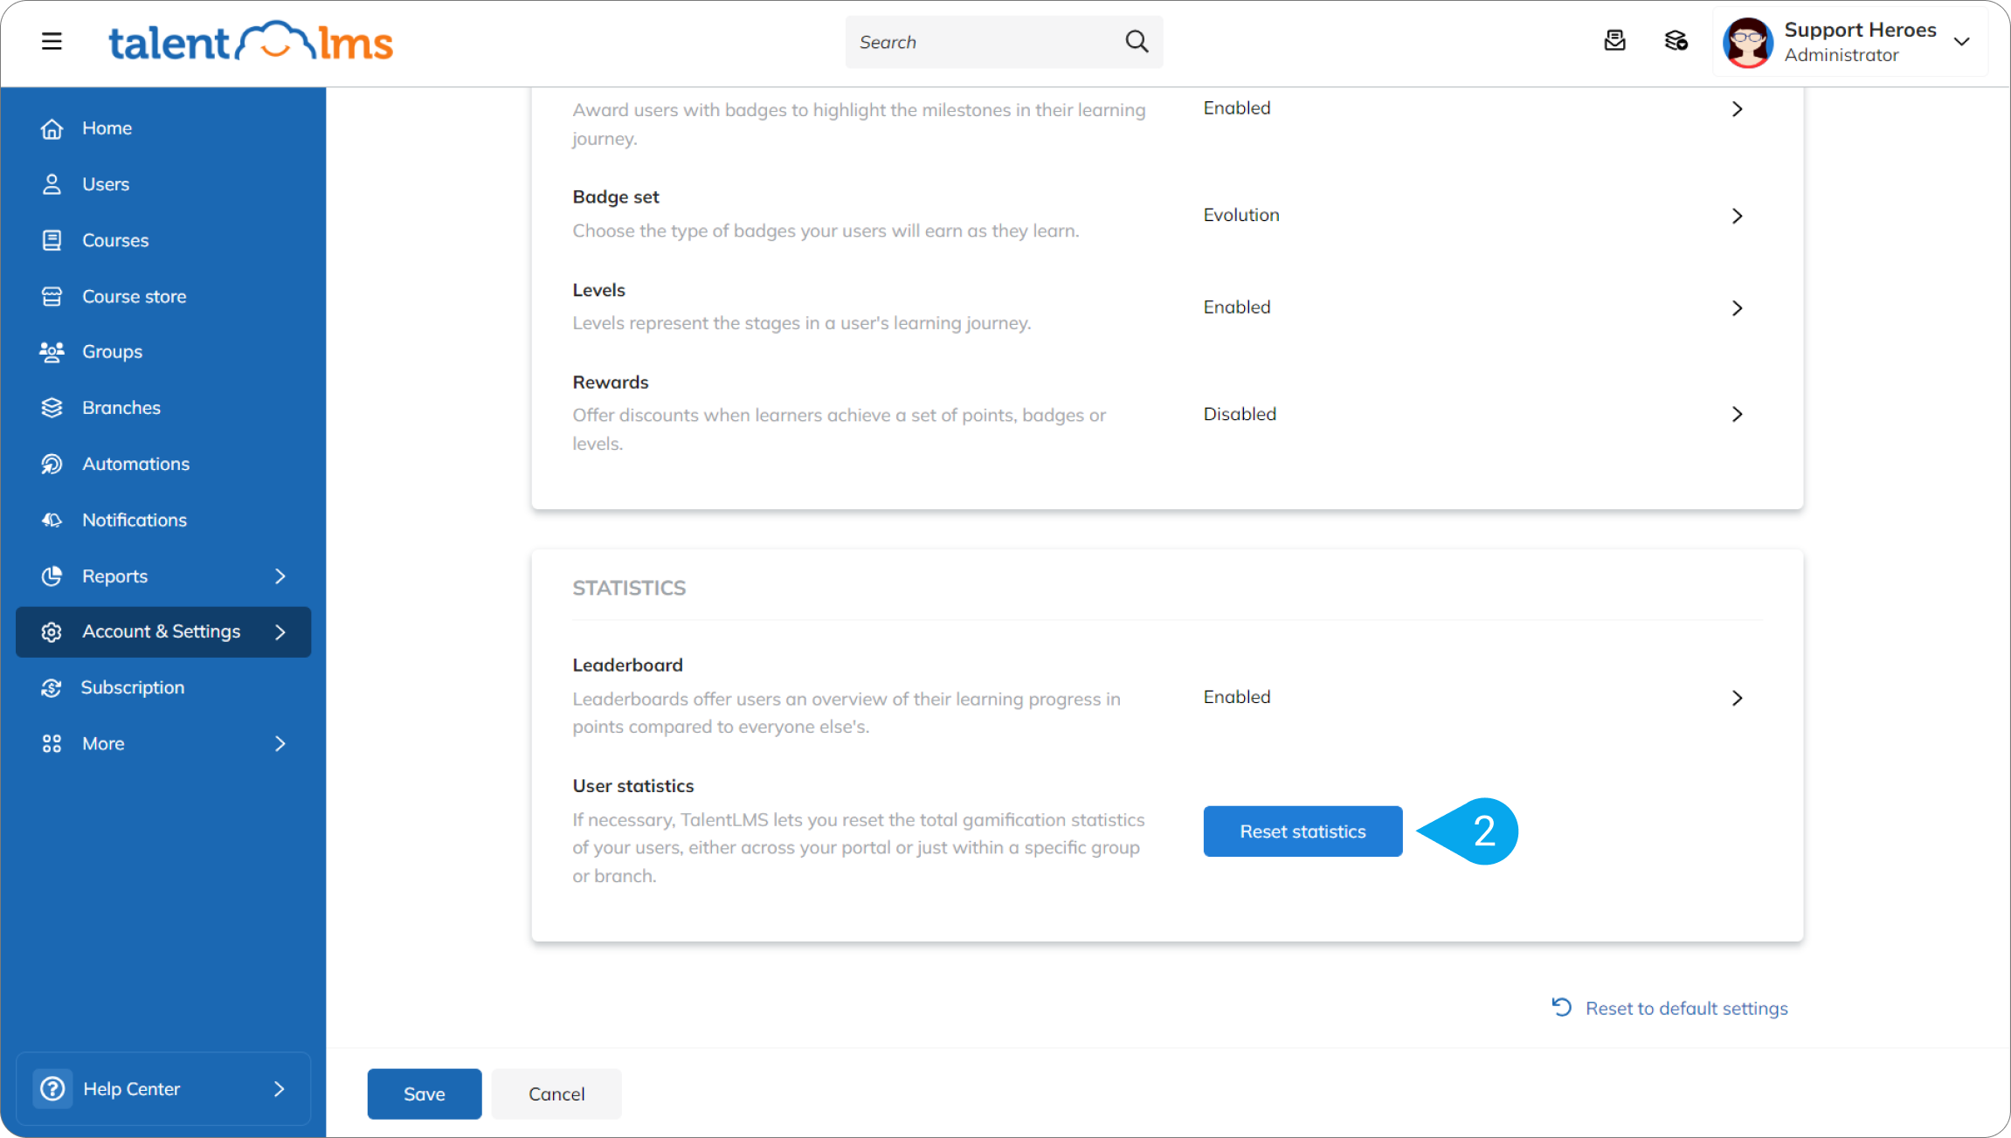
Task: Open the branches switcher icon in header
Action: coord(1676,41)
